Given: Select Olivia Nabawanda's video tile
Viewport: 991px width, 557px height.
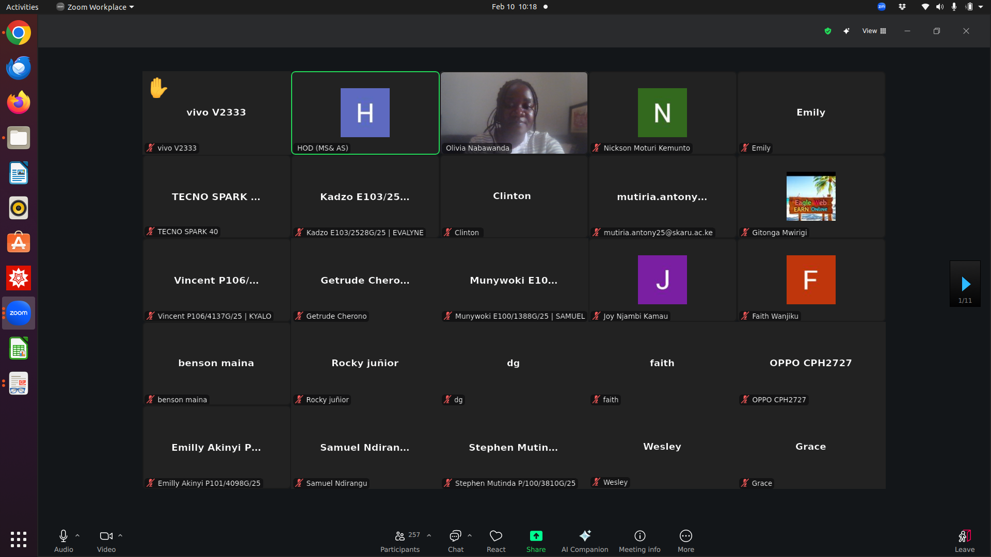Looking at the screenshot, I should 514,113.
